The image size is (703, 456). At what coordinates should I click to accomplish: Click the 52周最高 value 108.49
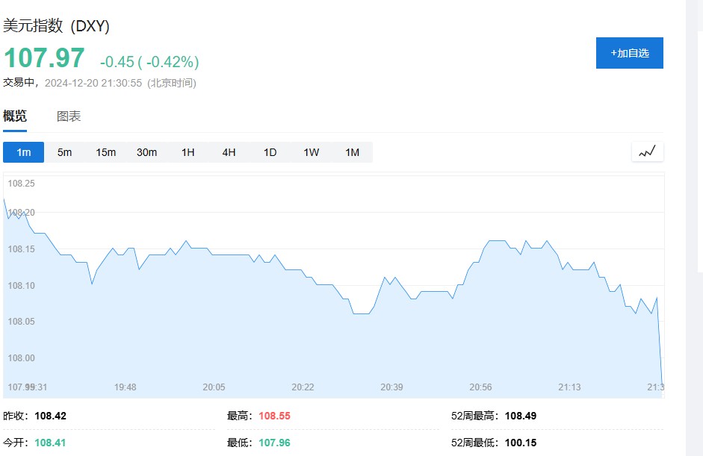521,416
